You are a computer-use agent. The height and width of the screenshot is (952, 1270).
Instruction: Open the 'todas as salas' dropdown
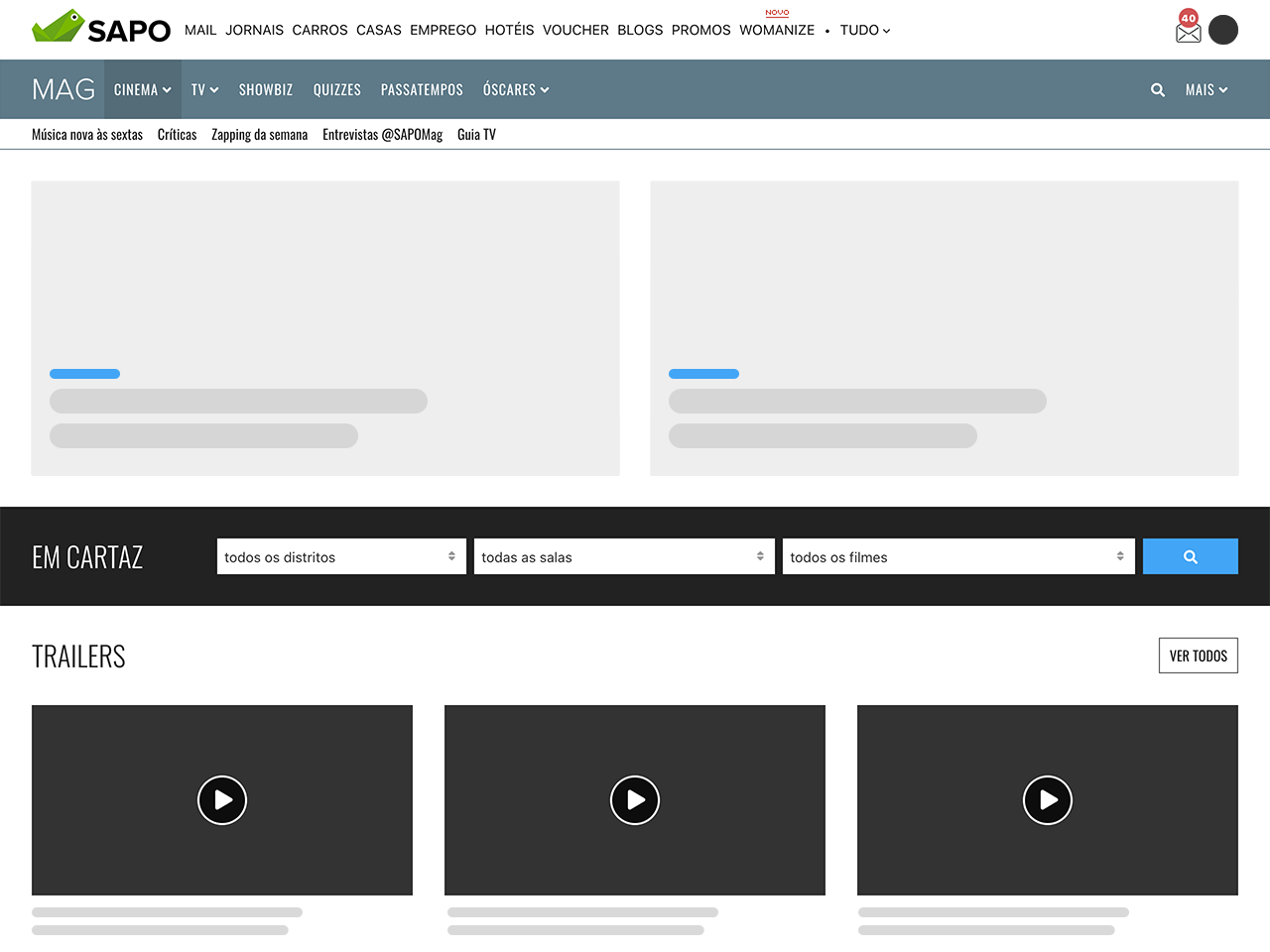623,556
